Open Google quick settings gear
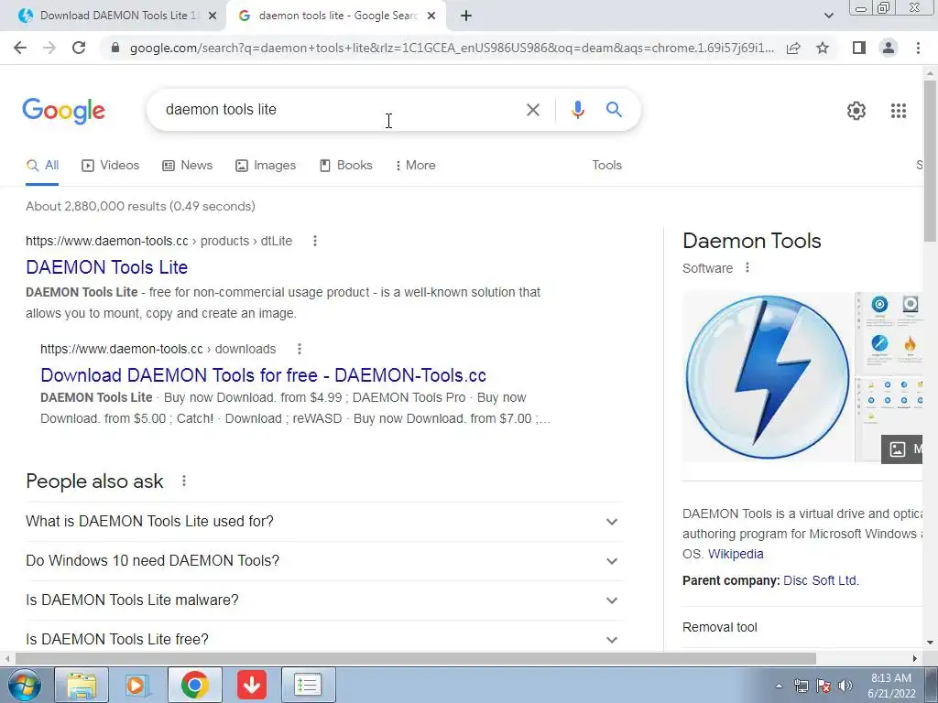This screenshot has height=703, width=938. pos(856,111)
